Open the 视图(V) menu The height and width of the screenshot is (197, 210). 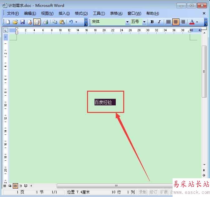click(x=47, y=13)
